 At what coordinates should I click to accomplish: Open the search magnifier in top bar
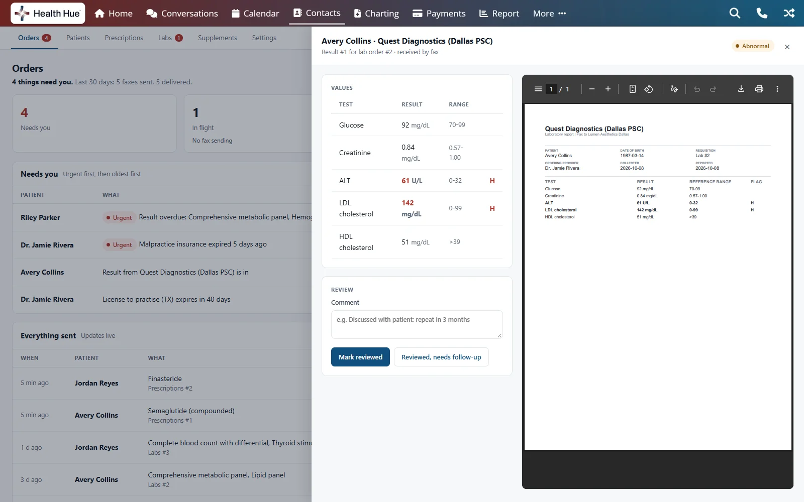(x=735, y=13)
